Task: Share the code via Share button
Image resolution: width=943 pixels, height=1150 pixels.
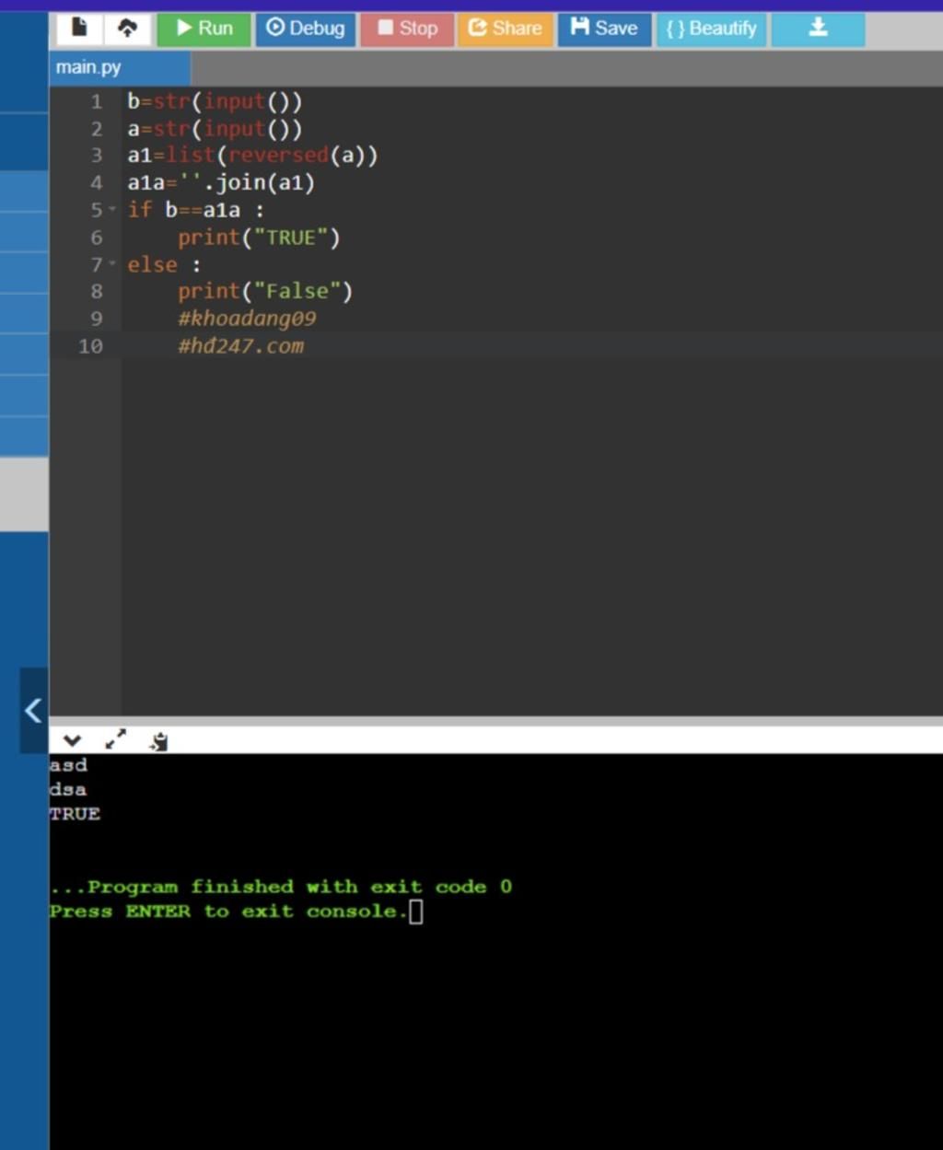Action: 506,29
